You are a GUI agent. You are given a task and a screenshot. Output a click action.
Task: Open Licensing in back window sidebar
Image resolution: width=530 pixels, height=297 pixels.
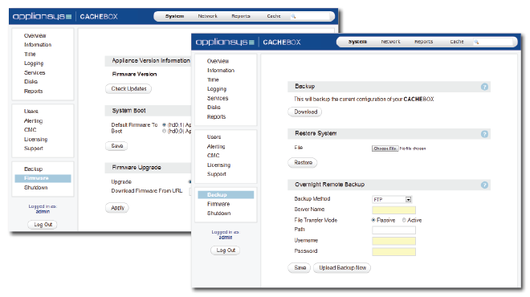[36, 139]
